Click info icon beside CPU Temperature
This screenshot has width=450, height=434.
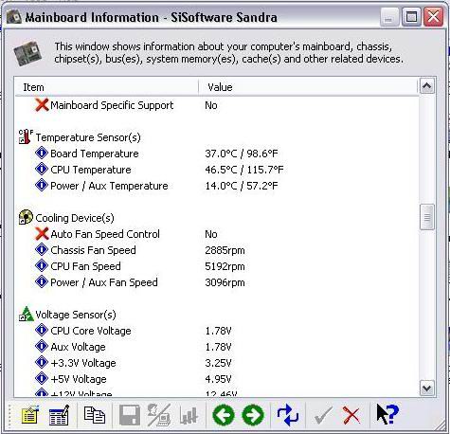42,170
